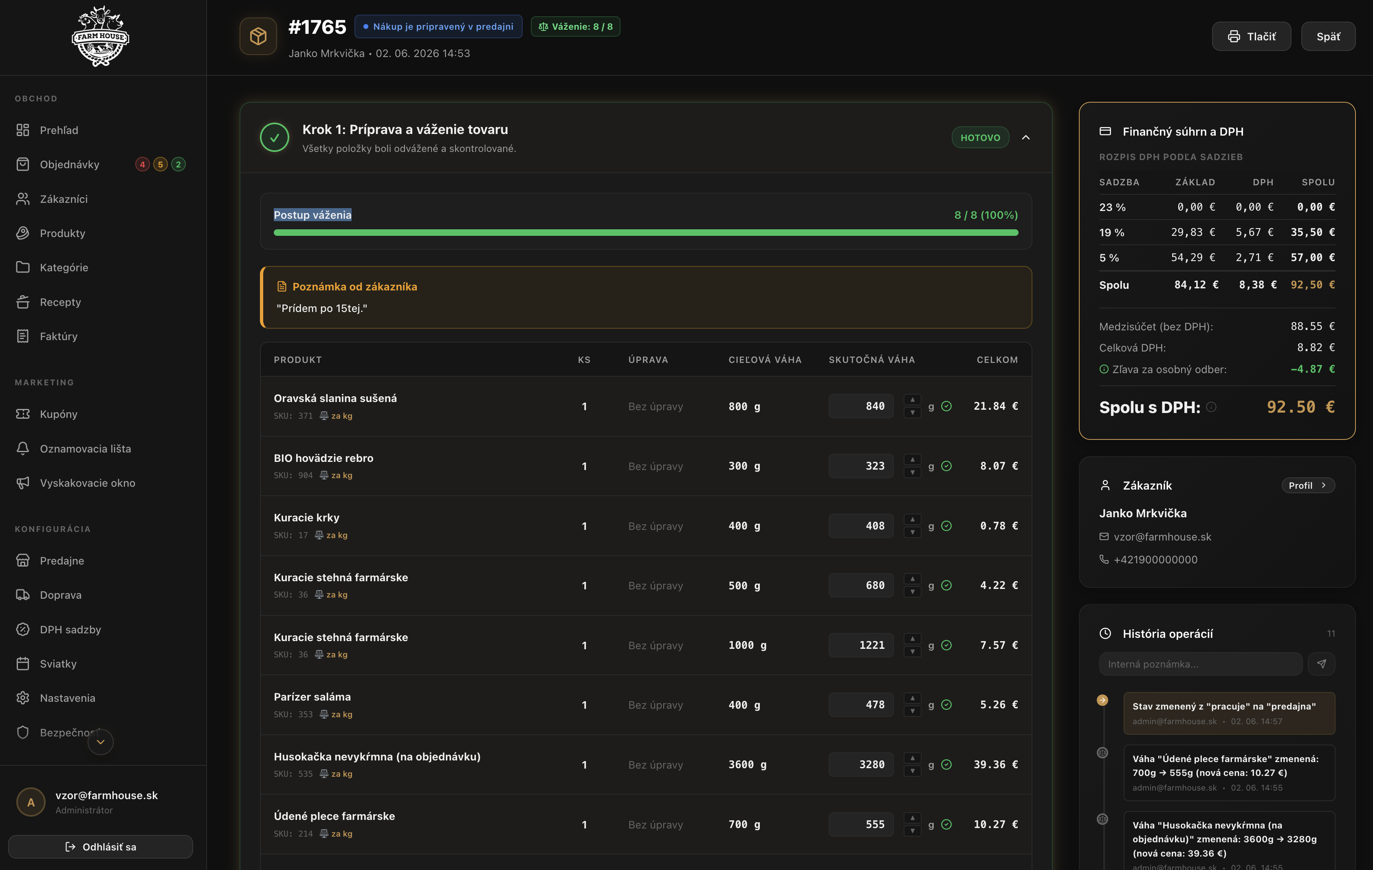This screenshot has height=870, width=1373.
Task: Click the actual weight field showing 680
Action: point(861,586)
